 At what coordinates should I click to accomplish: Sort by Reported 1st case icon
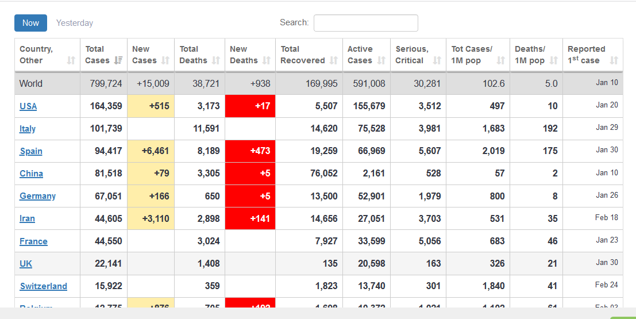(x=614, y=60)
